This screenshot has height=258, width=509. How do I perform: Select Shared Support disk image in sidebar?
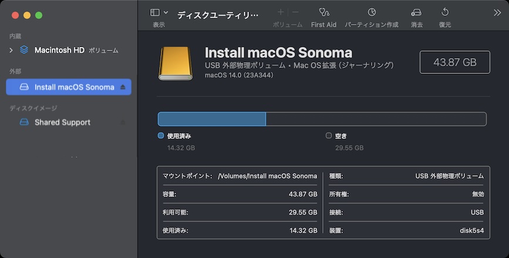pyautogui.click(x=62, y=123)
